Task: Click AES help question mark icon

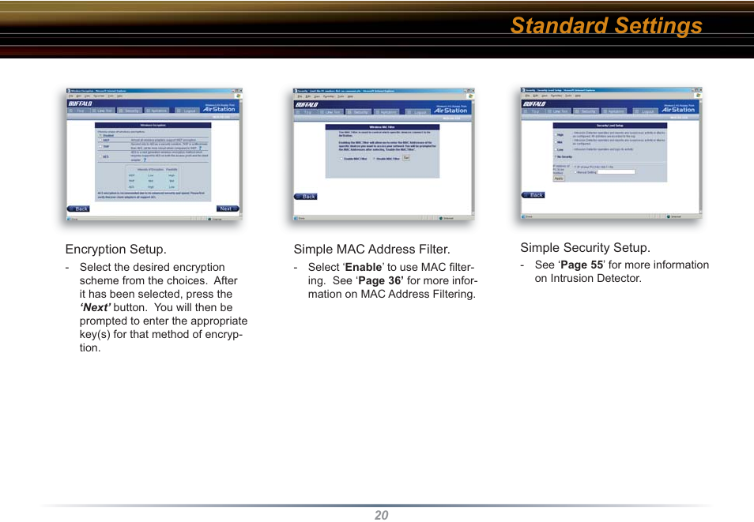Action: coord(145,160)
